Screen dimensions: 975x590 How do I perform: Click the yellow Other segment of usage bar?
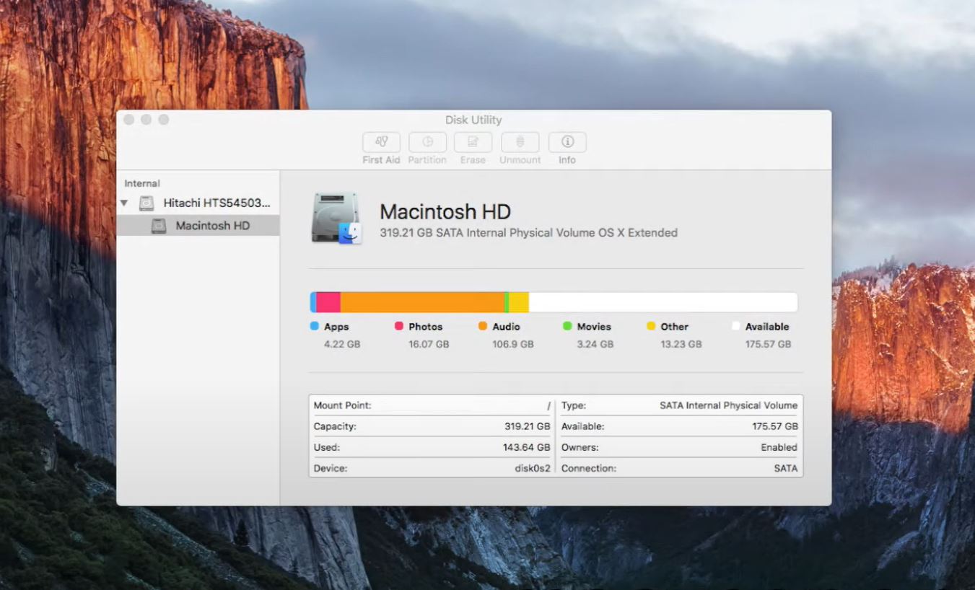click(x=519, y=302)
